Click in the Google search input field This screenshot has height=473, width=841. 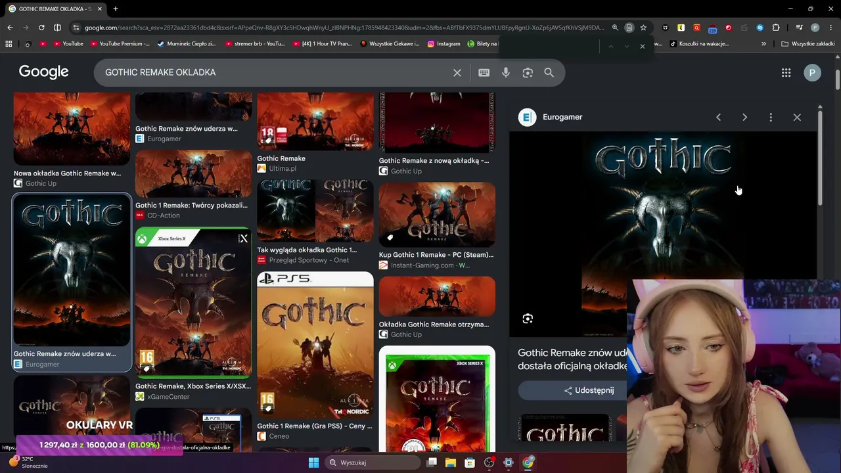[x=276, y=73]
